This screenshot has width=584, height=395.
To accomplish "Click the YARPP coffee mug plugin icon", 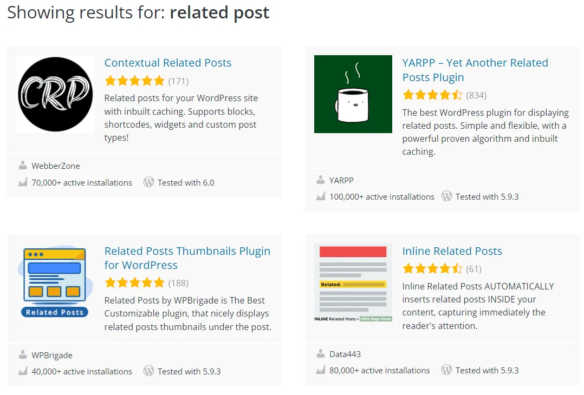I will click(353, 94).
